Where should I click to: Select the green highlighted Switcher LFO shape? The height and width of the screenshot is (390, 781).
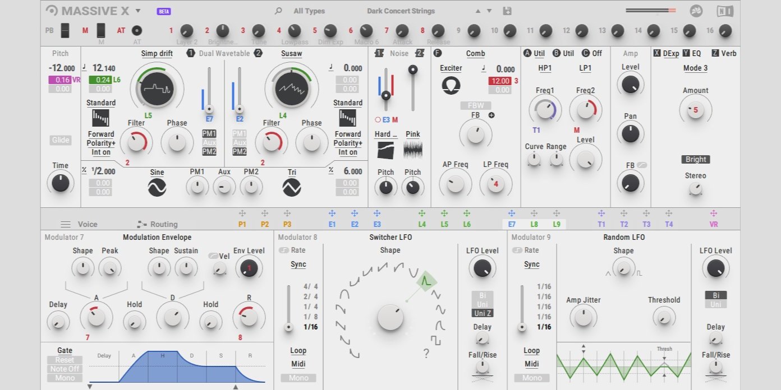pyautogui.click(x=426, y=282)
